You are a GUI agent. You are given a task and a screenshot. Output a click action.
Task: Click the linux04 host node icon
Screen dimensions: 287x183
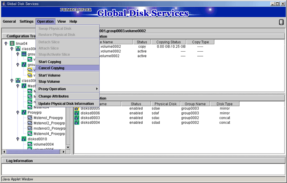pos(12,43)
